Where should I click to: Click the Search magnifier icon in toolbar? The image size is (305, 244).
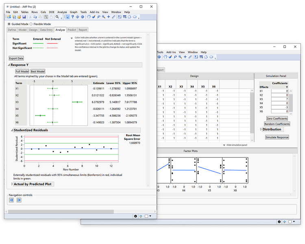57,17
